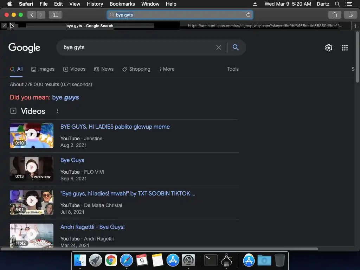
Task: Open Launchpad rocket in Dock
Action: (x=96, y=261)
